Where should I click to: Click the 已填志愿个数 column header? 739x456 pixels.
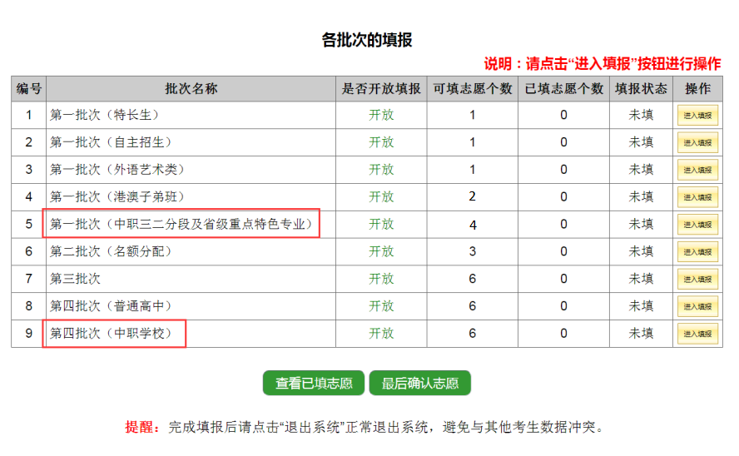point(564,88)
